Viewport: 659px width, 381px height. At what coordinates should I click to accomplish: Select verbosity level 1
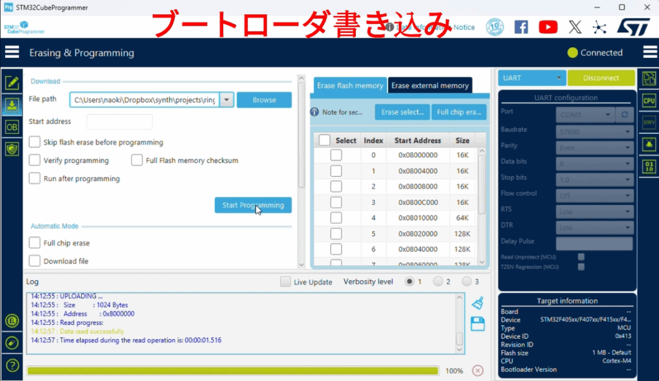tap(409, 281)
